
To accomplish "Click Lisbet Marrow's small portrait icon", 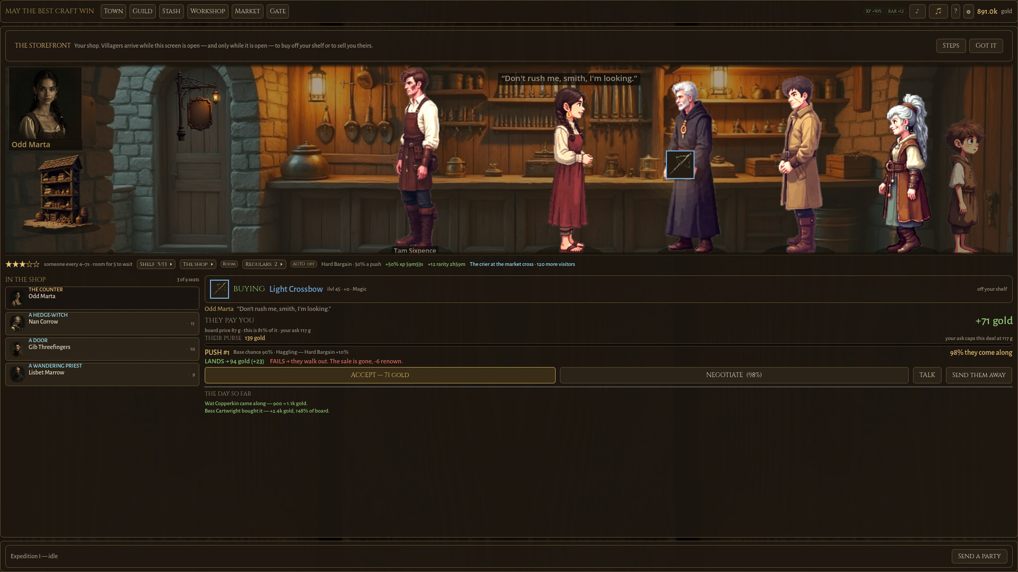I will pos(17,374).
